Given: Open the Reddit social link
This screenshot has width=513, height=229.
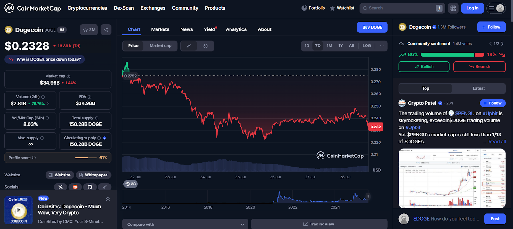Looking at the screenshot, I should [75, 187].
